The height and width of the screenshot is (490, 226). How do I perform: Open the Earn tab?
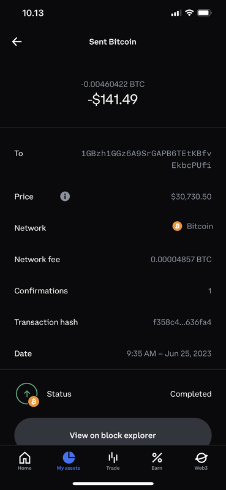[157, 461]
